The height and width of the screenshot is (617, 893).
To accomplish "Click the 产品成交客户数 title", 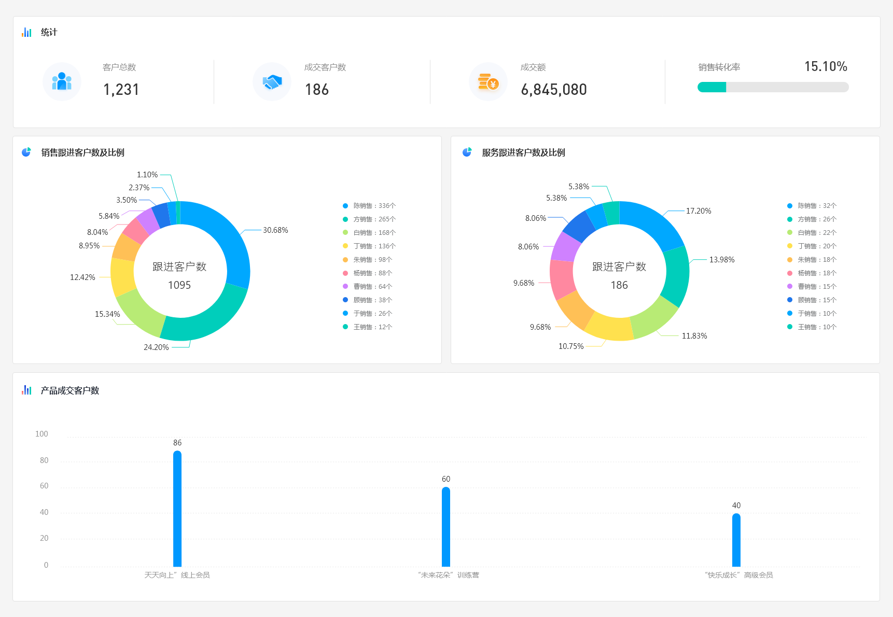I will [70, 390].
